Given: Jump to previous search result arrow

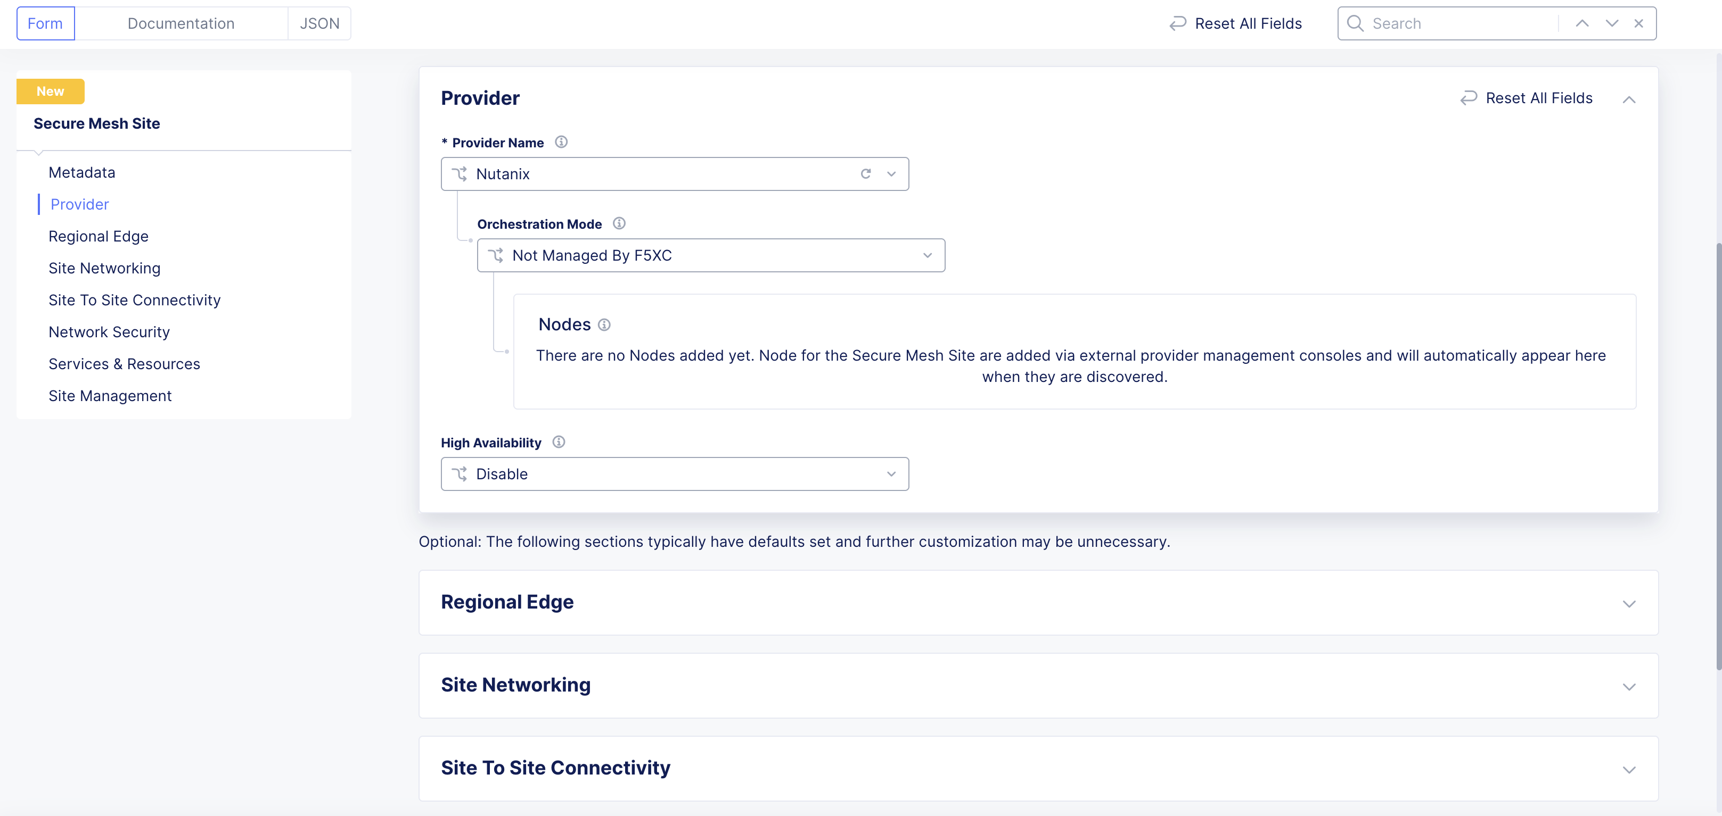Looking at the screenshot, I should (1581, 23).
